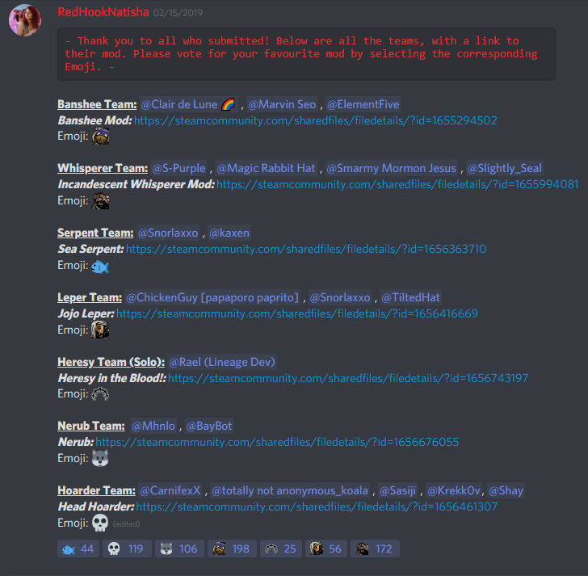Viewport: 588px width, 576px height.
Task: Follow the Sea Serpent Steam Workshop link
Action: (x=306, y=249)
